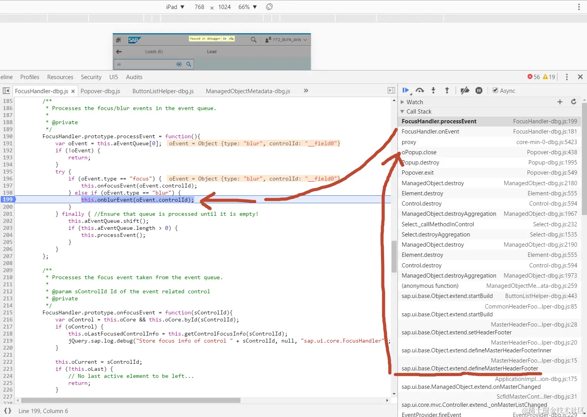The image size is (587, 417).
Task: Switch to Popover-dbg.js tab
Action: (x=100, y=91)
